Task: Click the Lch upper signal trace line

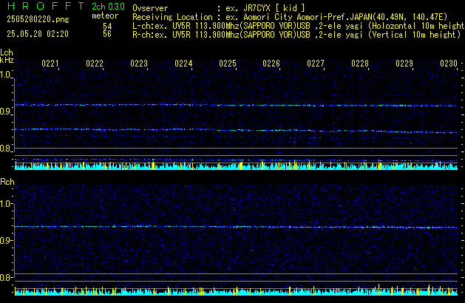Action: [x=236, y=105]
